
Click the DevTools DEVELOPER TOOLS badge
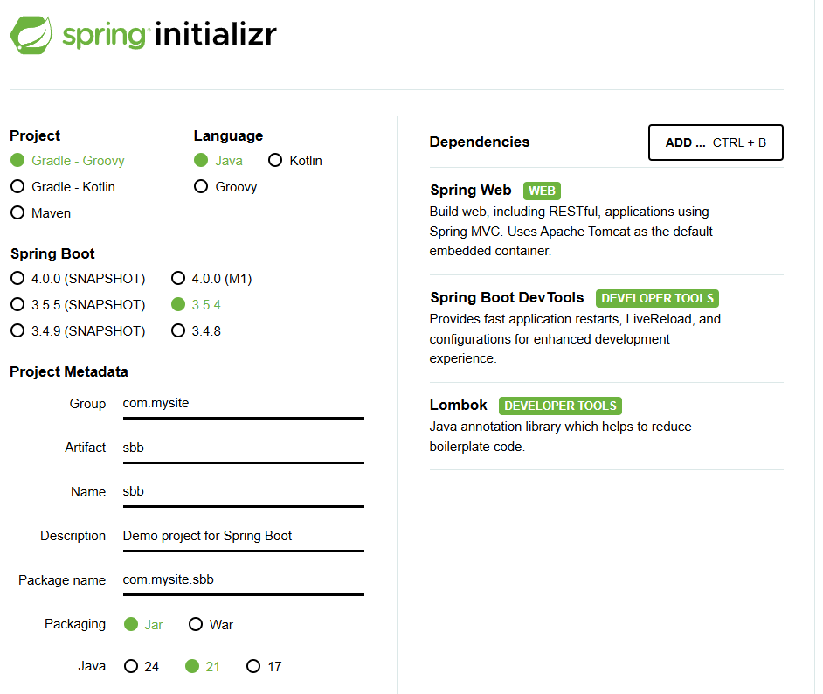click(x=657, y=298)
